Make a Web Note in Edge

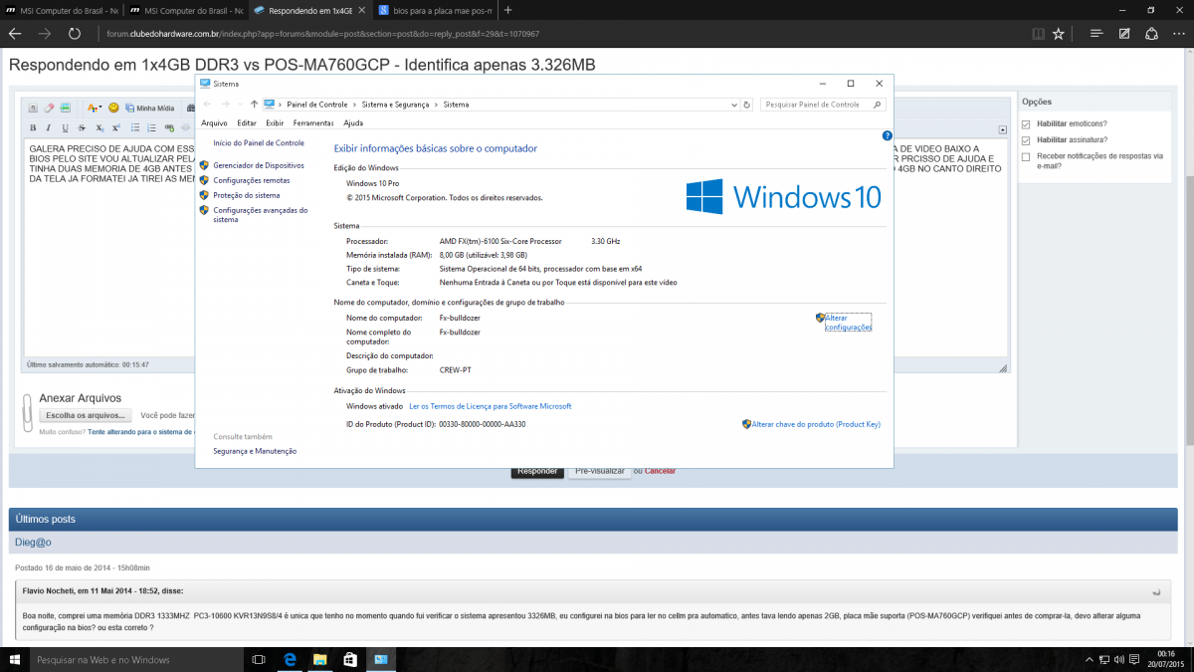tap(1123, 33)
